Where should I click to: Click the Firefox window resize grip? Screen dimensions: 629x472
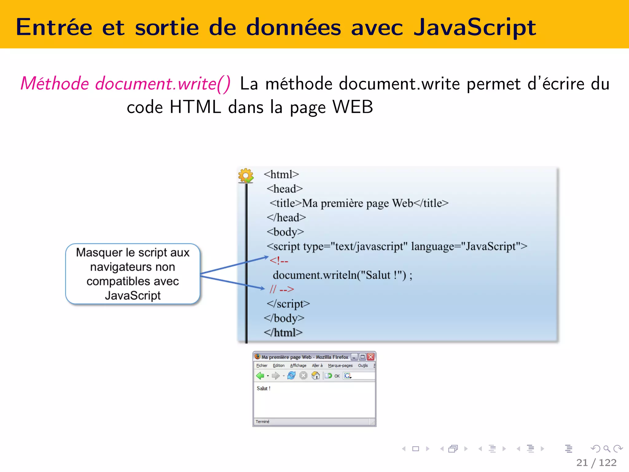[x=373, y=423]
